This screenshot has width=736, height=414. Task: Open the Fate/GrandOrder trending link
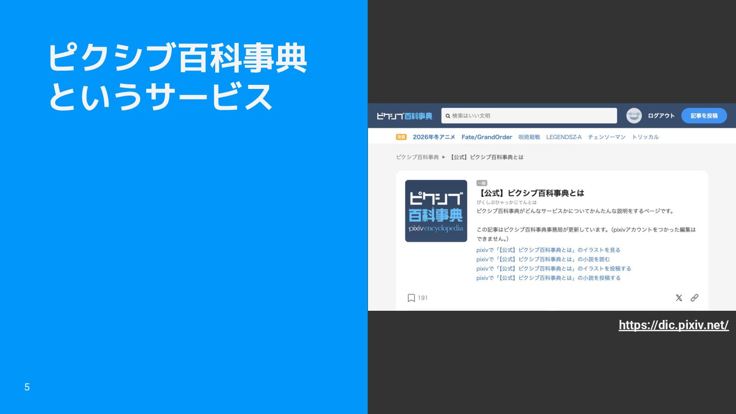coord(487,137)
